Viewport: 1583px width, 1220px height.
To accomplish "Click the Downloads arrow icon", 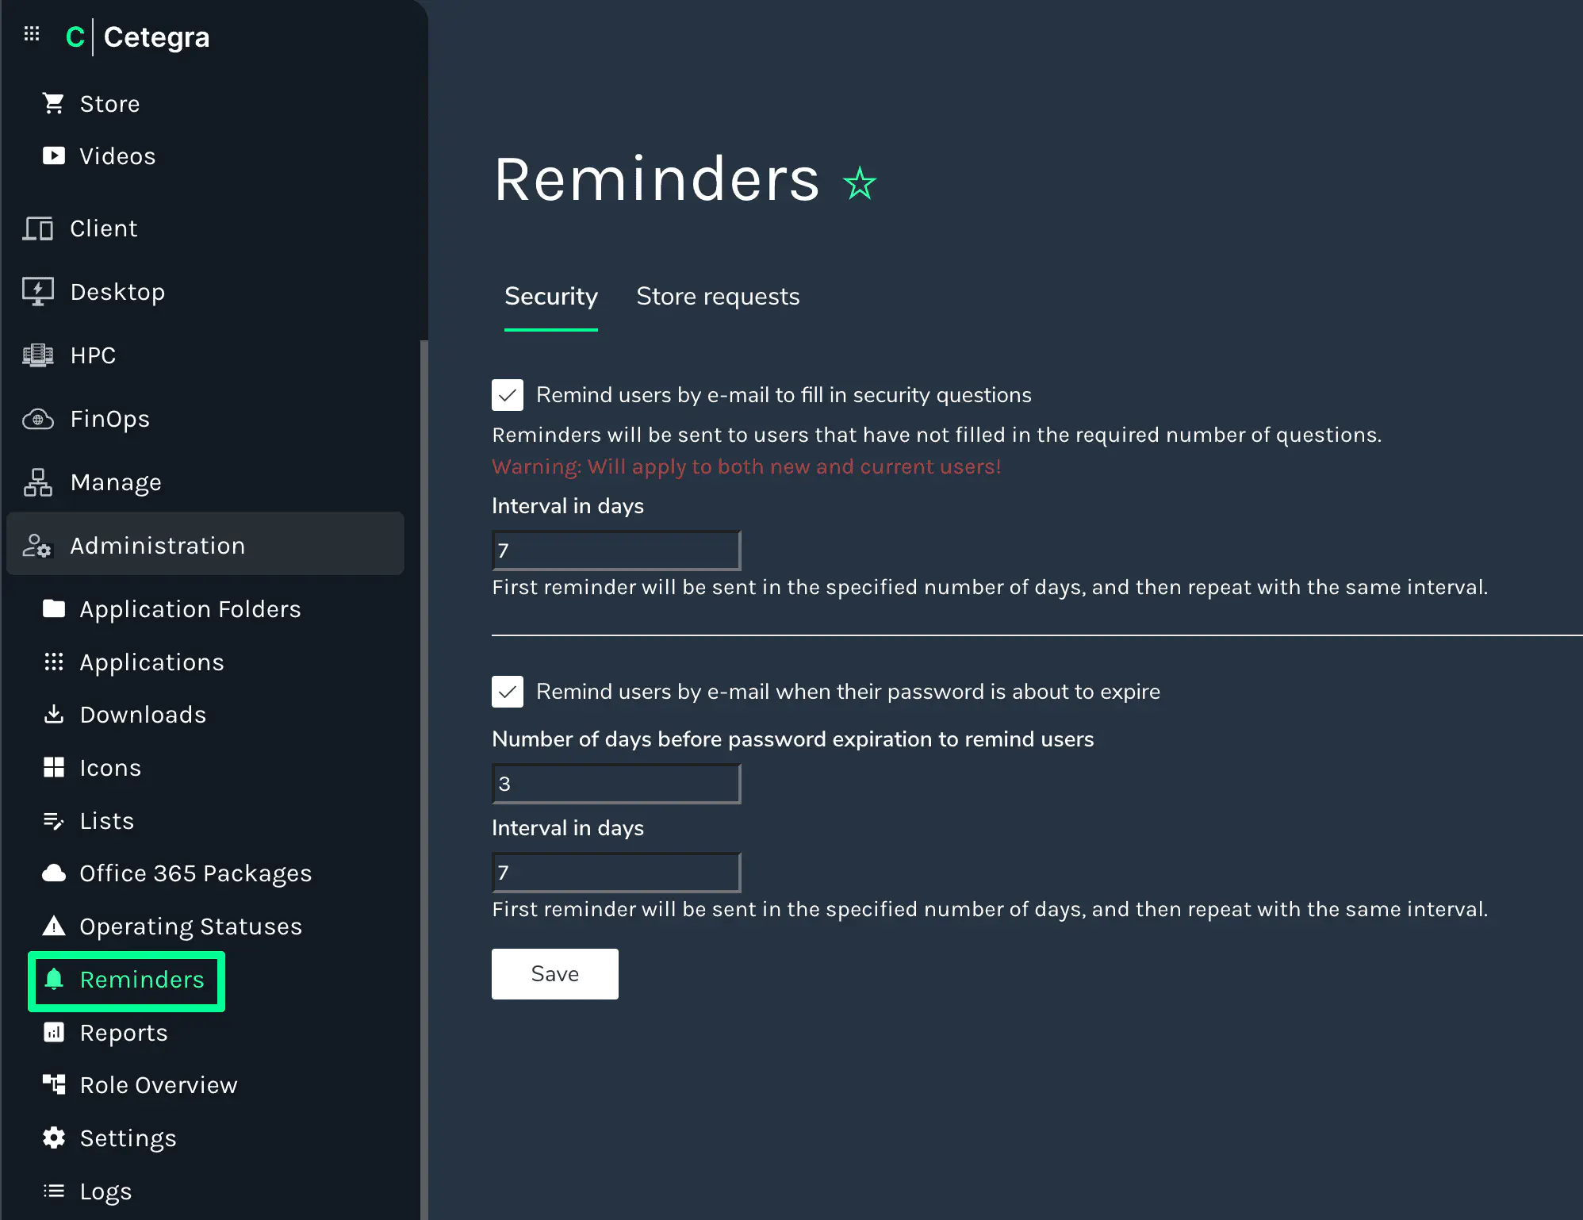I will pyautogui.click(x=53, y=715).
